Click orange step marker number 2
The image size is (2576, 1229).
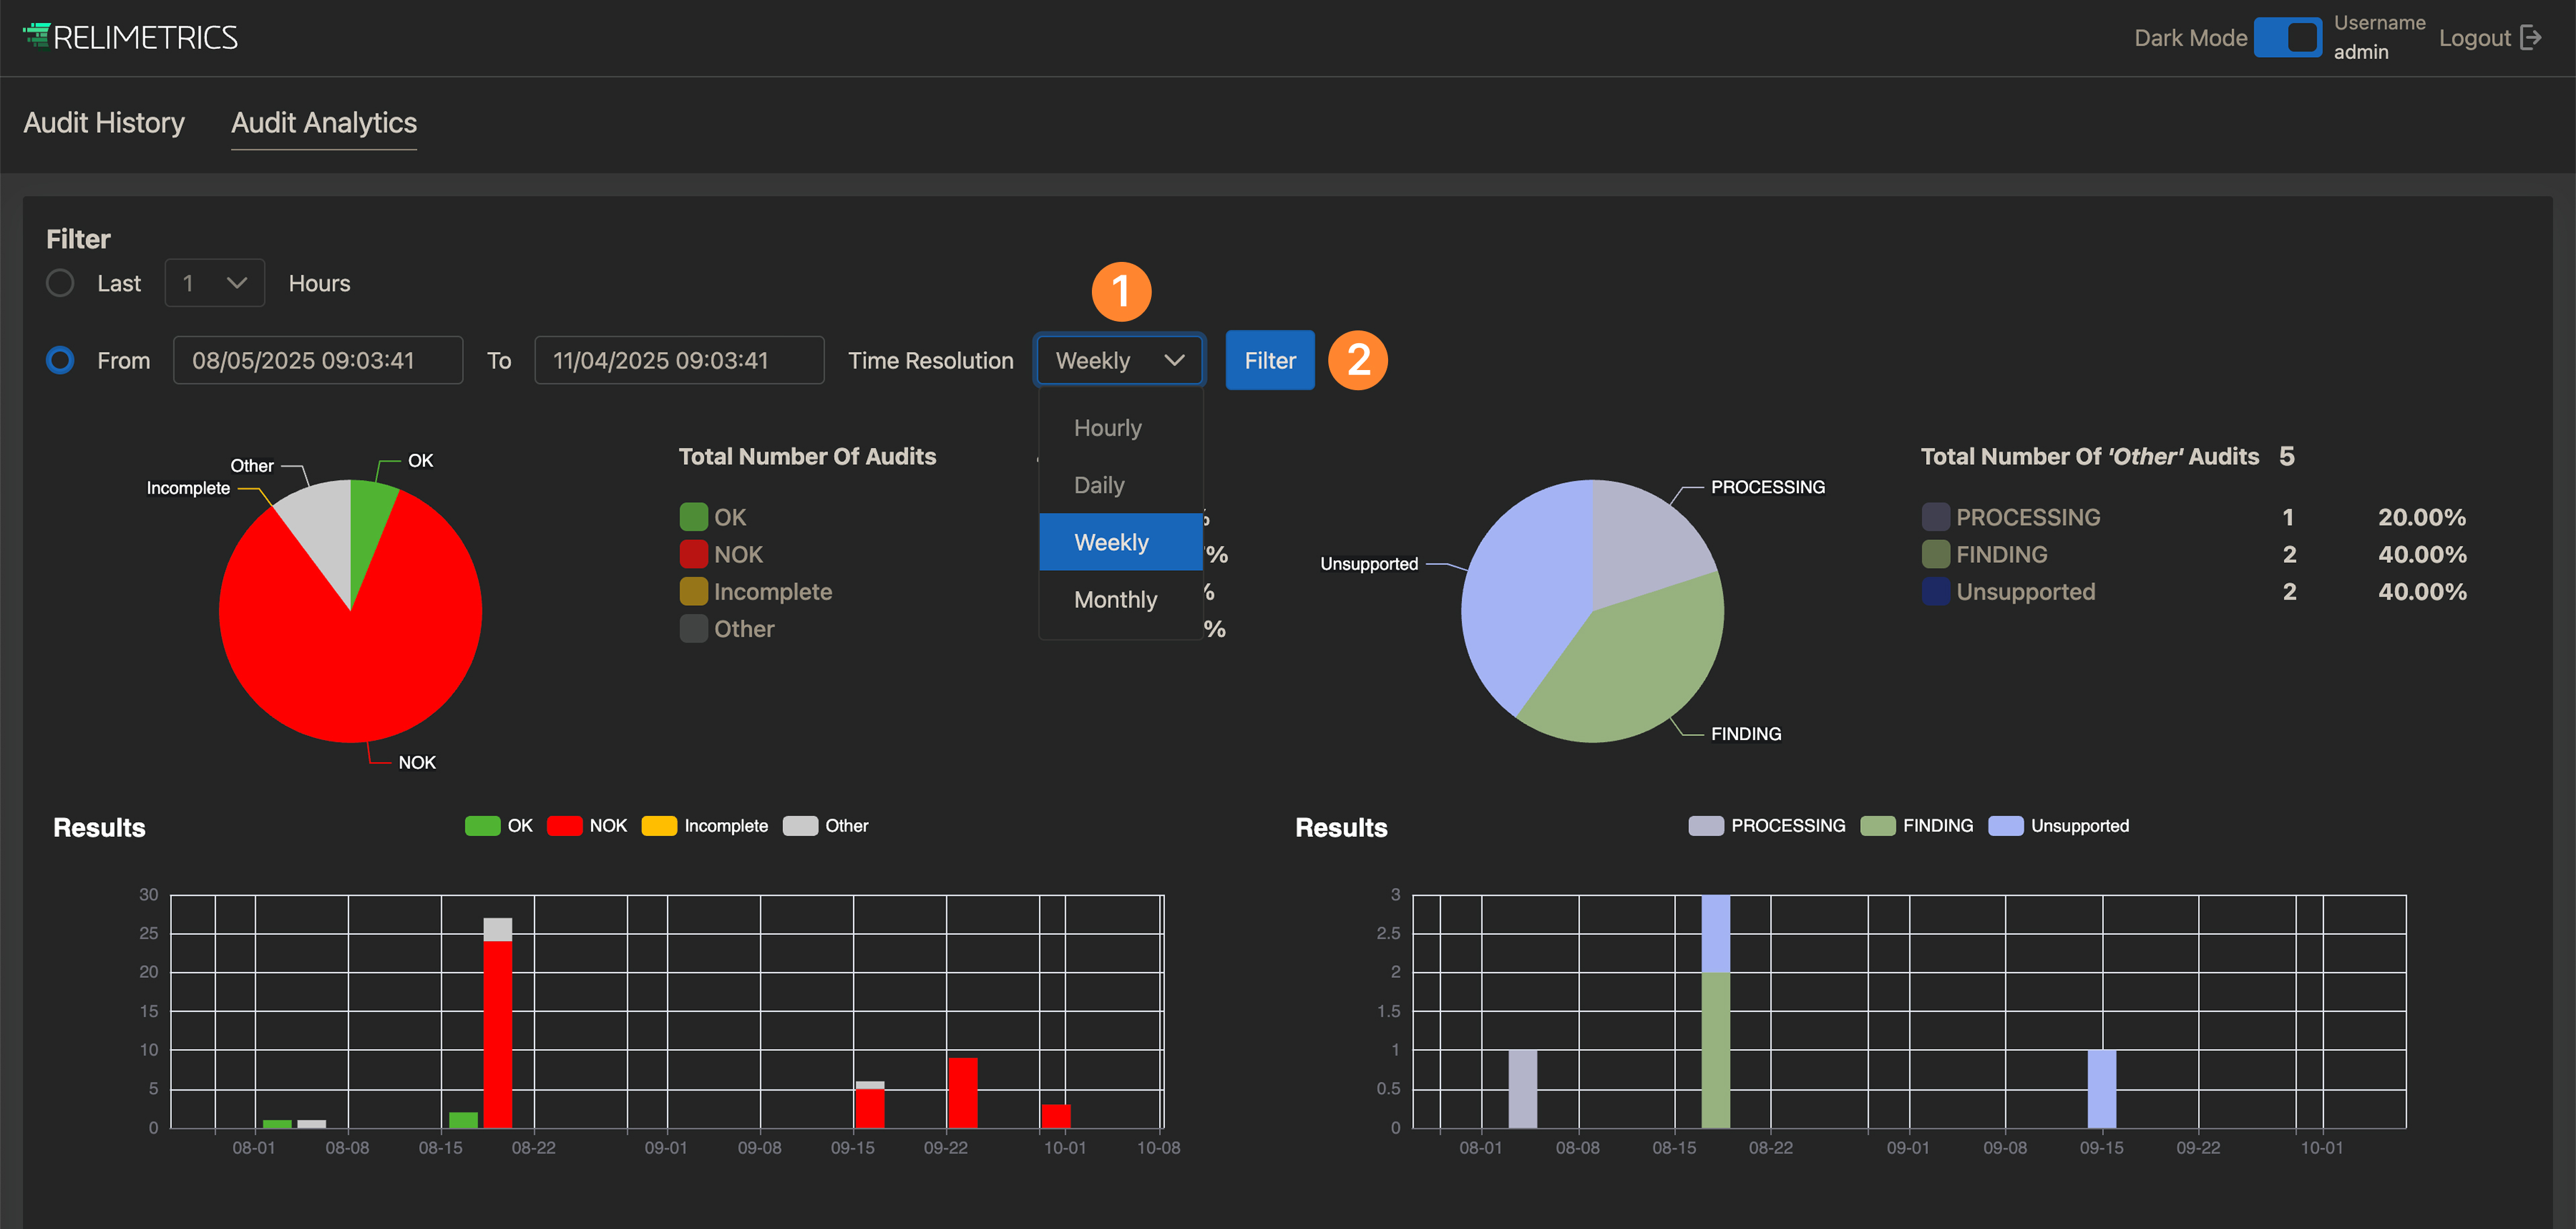(1357, 360)
